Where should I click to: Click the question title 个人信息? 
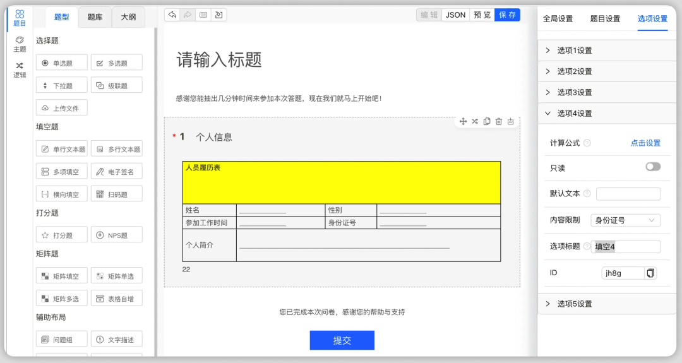point(213,138)
